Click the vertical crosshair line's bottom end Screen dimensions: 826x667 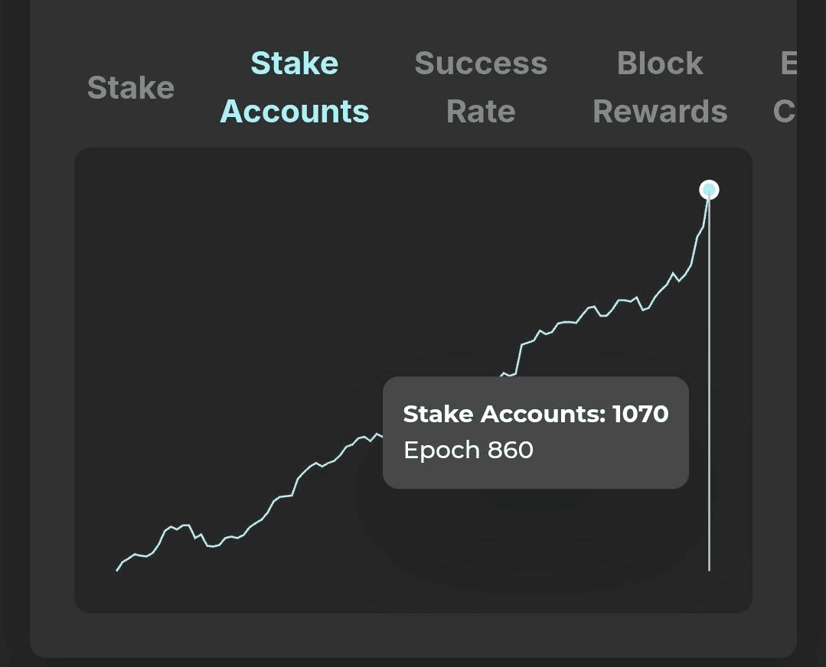coord(710,568)
